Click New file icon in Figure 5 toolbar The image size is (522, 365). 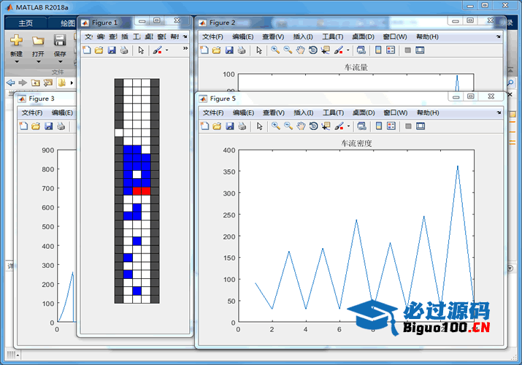click(204, 126)
